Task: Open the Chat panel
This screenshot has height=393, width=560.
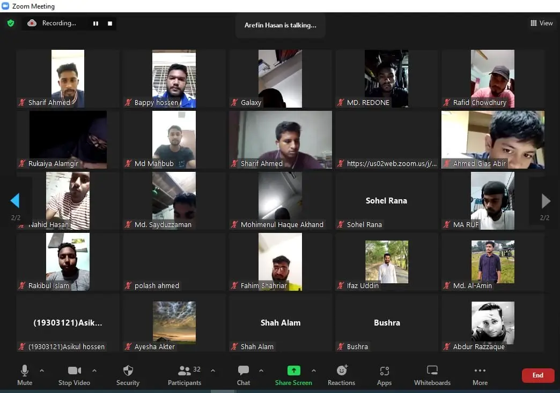Action: (244, 375)
